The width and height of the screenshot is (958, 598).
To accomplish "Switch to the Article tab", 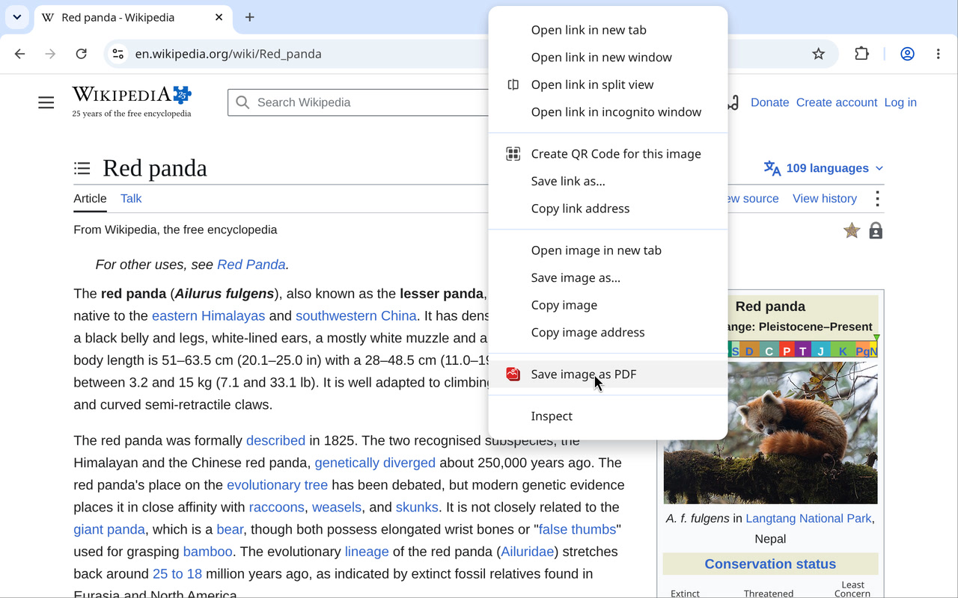I will pos(90,199).
